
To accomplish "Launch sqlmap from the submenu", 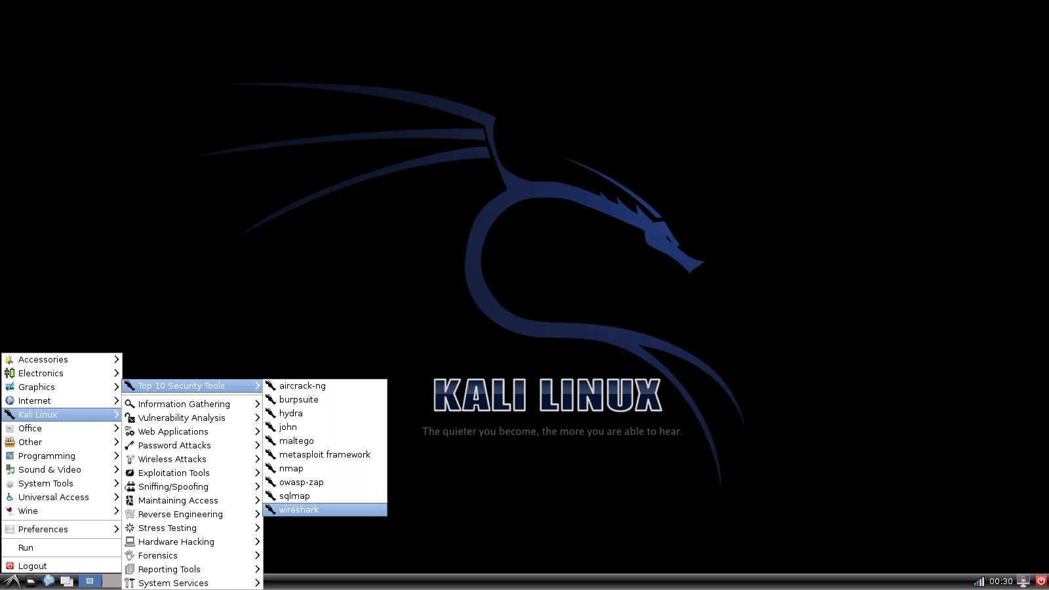I will point(325,496).
